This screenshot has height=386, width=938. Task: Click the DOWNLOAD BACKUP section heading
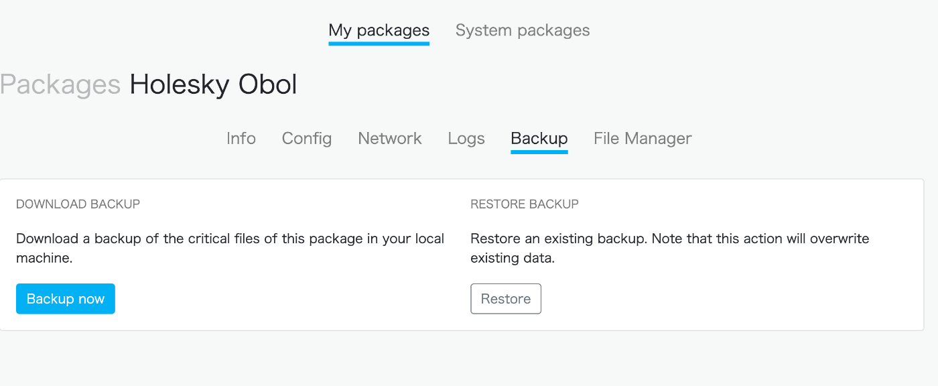78,204
